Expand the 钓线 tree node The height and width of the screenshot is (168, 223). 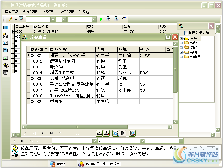click(181, 43)
